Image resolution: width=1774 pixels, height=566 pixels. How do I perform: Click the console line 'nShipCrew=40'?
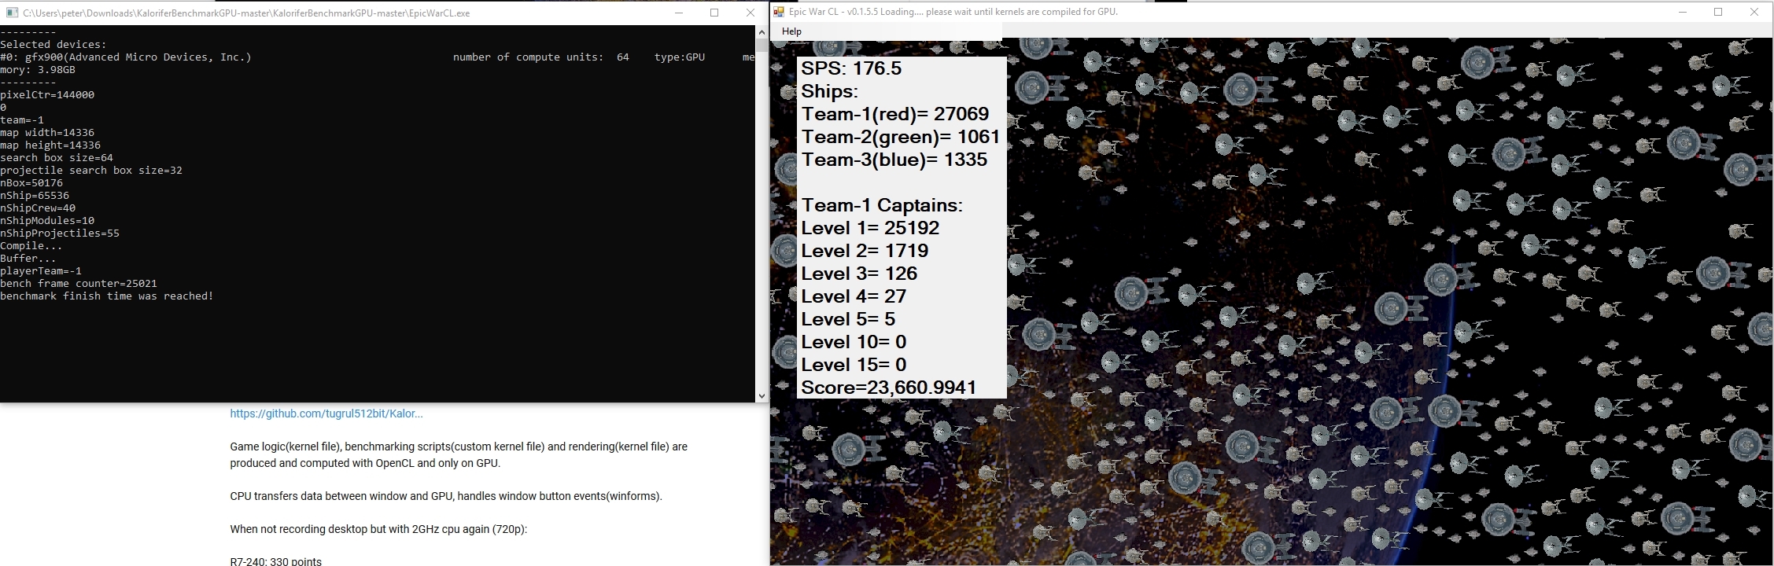(38, 208)
